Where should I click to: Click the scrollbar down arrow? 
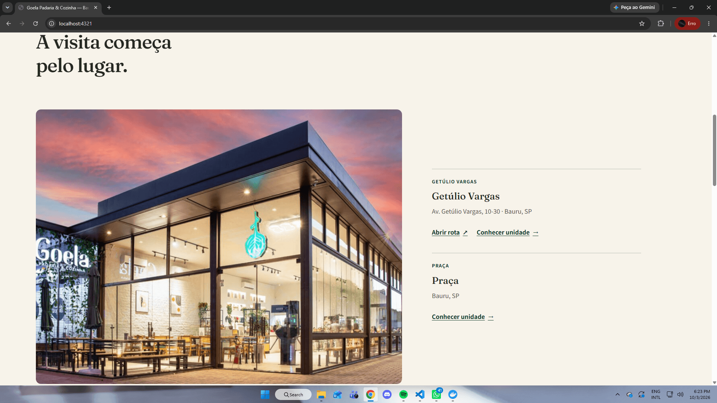714,382
